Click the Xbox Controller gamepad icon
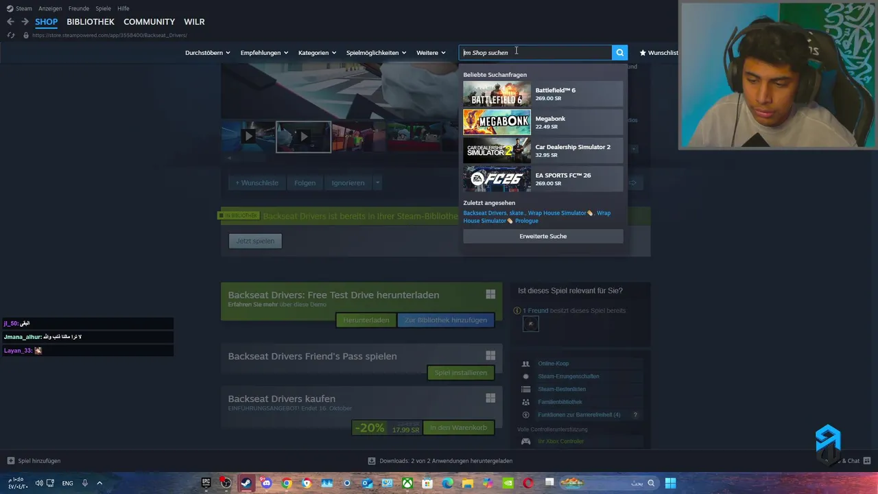Image resolution: width=878 pixels, height=494 pixels. (526, 441)
